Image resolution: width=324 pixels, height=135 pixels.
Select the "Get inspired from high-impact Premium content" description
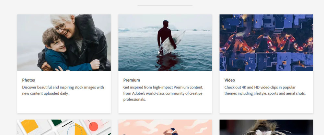coord(163,93)
